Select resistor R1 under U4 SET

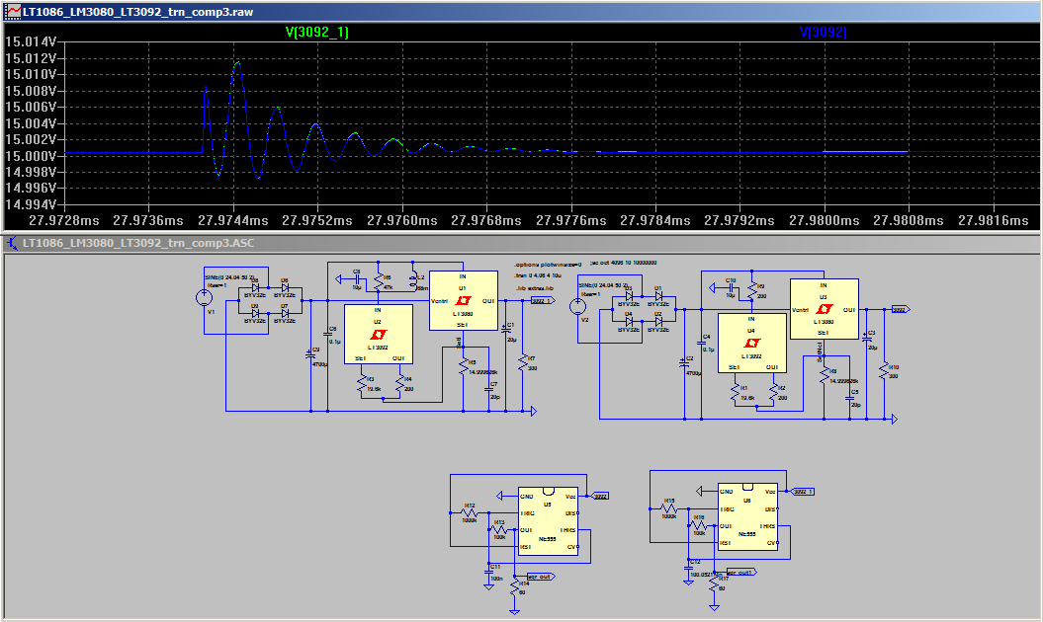(735, 392)
